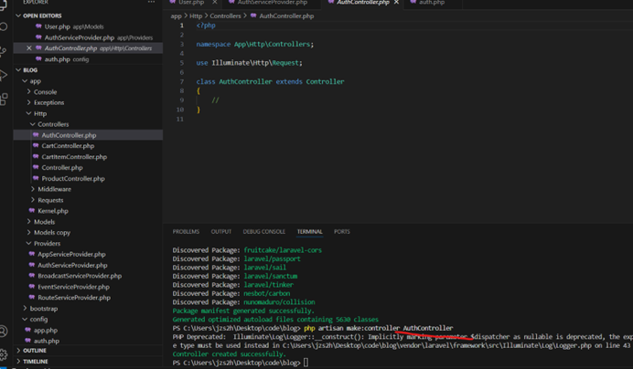Open Controller.php in file tree

pyautogui.click(x=89, y=167)
